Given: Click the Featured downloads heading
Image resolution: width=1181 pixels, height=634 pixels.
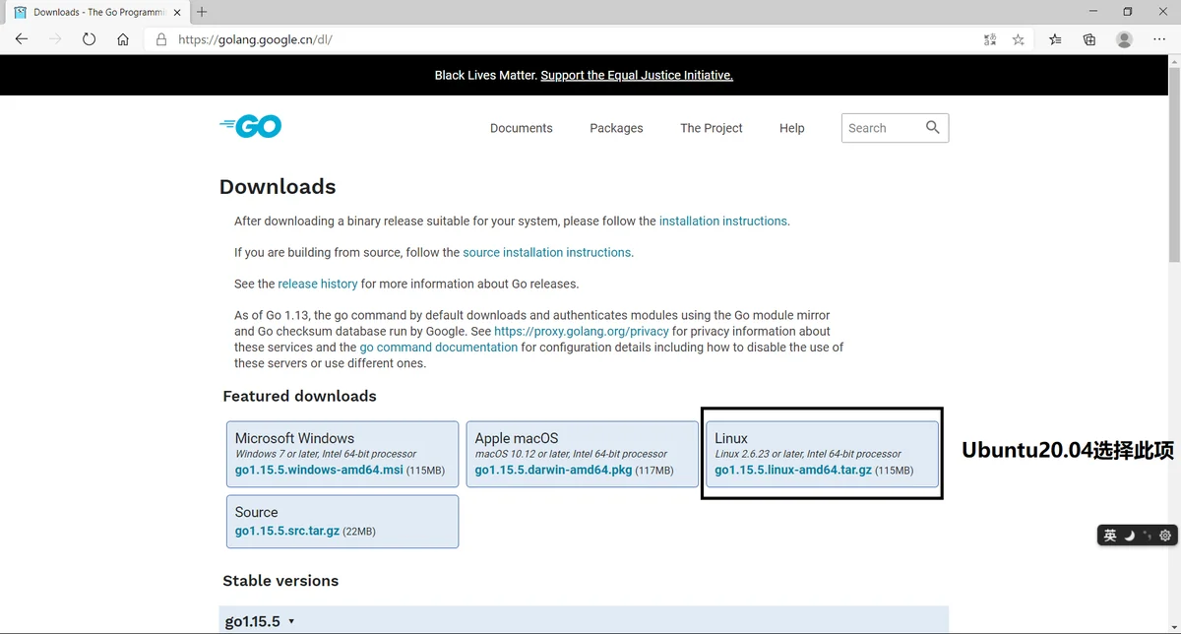Looking at the screenshot, I should [x=300, y=396].
